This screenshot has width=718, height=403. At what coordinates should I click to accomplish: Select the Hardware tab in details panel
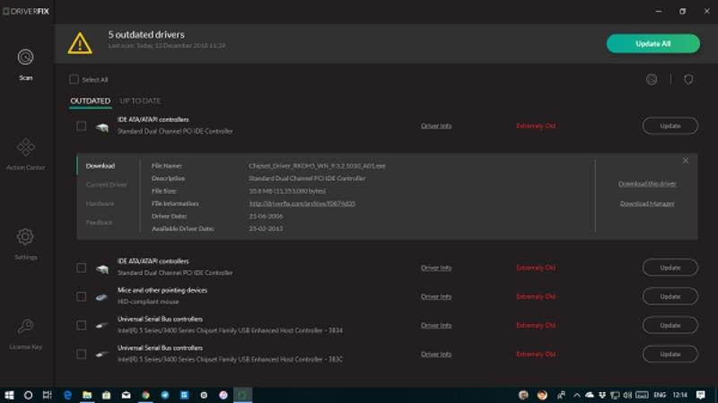point(100,204)
